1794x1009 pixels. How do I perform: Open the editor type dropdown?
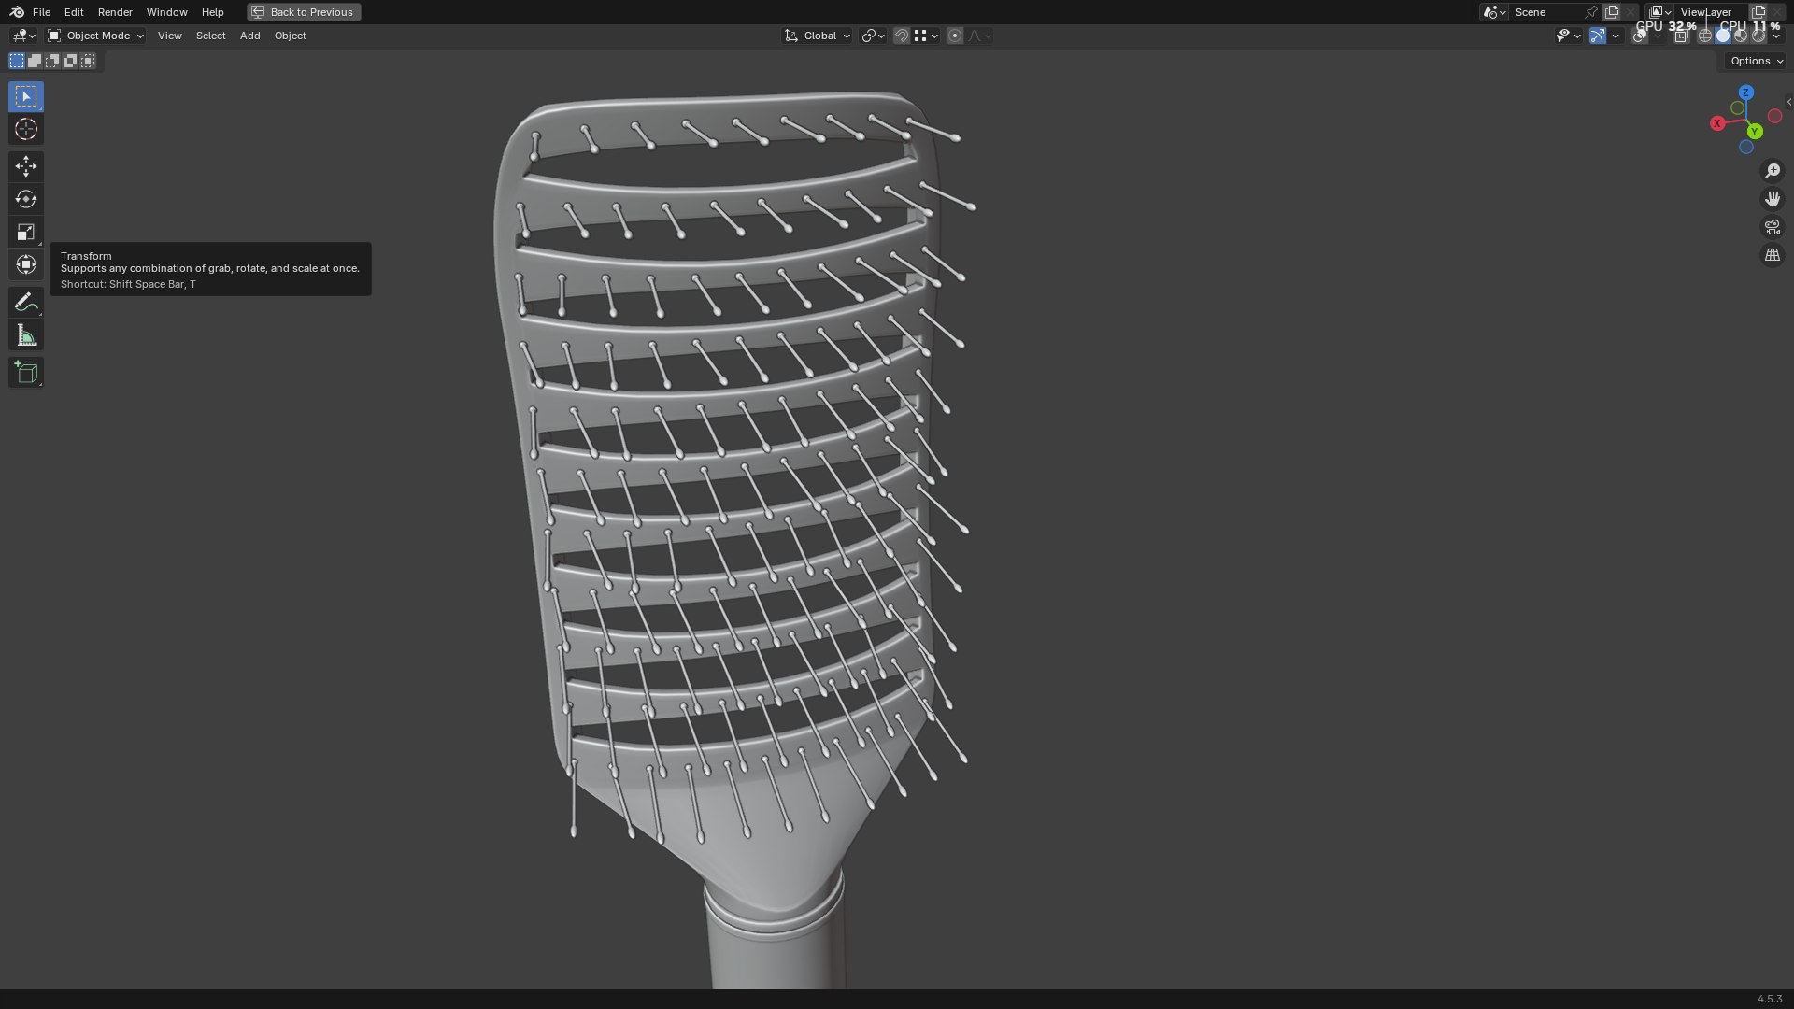[23, 36]
